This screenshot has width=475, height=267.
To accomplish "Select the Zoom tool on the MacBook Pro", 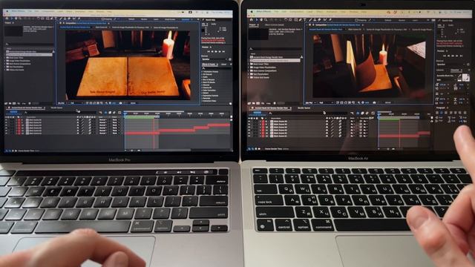I will [x=20, y=19].
